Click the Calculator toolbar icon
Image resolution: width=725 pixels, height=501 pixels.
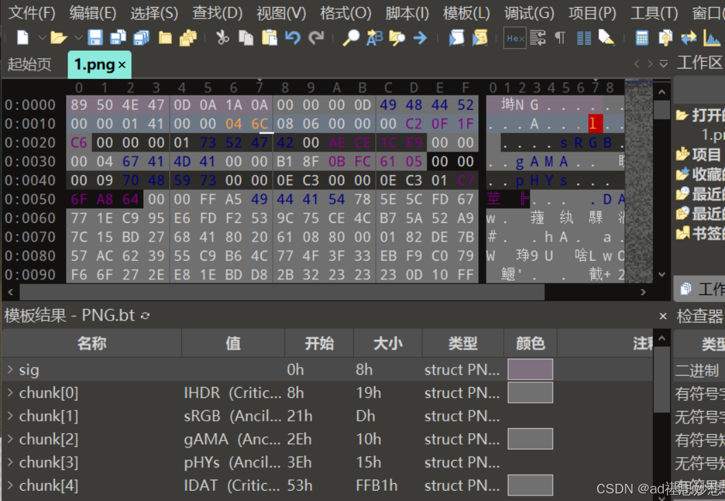[640, 38]
